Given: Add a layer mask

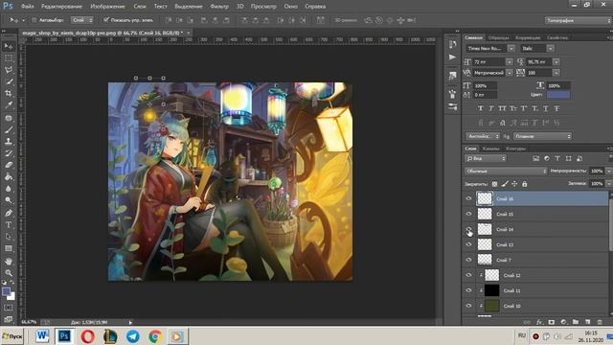Looking at the screenshot, I should 552,322.
